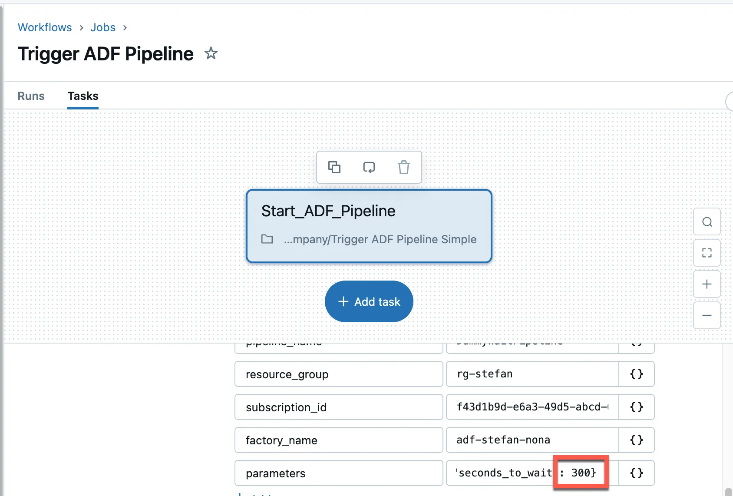The image size is (733, 496).
Task: Open the Jobs breadcrumb link
Action: click(103, 27)
